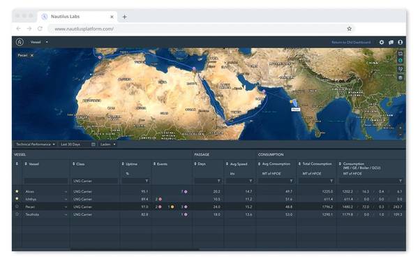Viewport: 418px width, 268px height.
Task: Open the Vessel dropdown in the header
Action: (x=39, y=42)
